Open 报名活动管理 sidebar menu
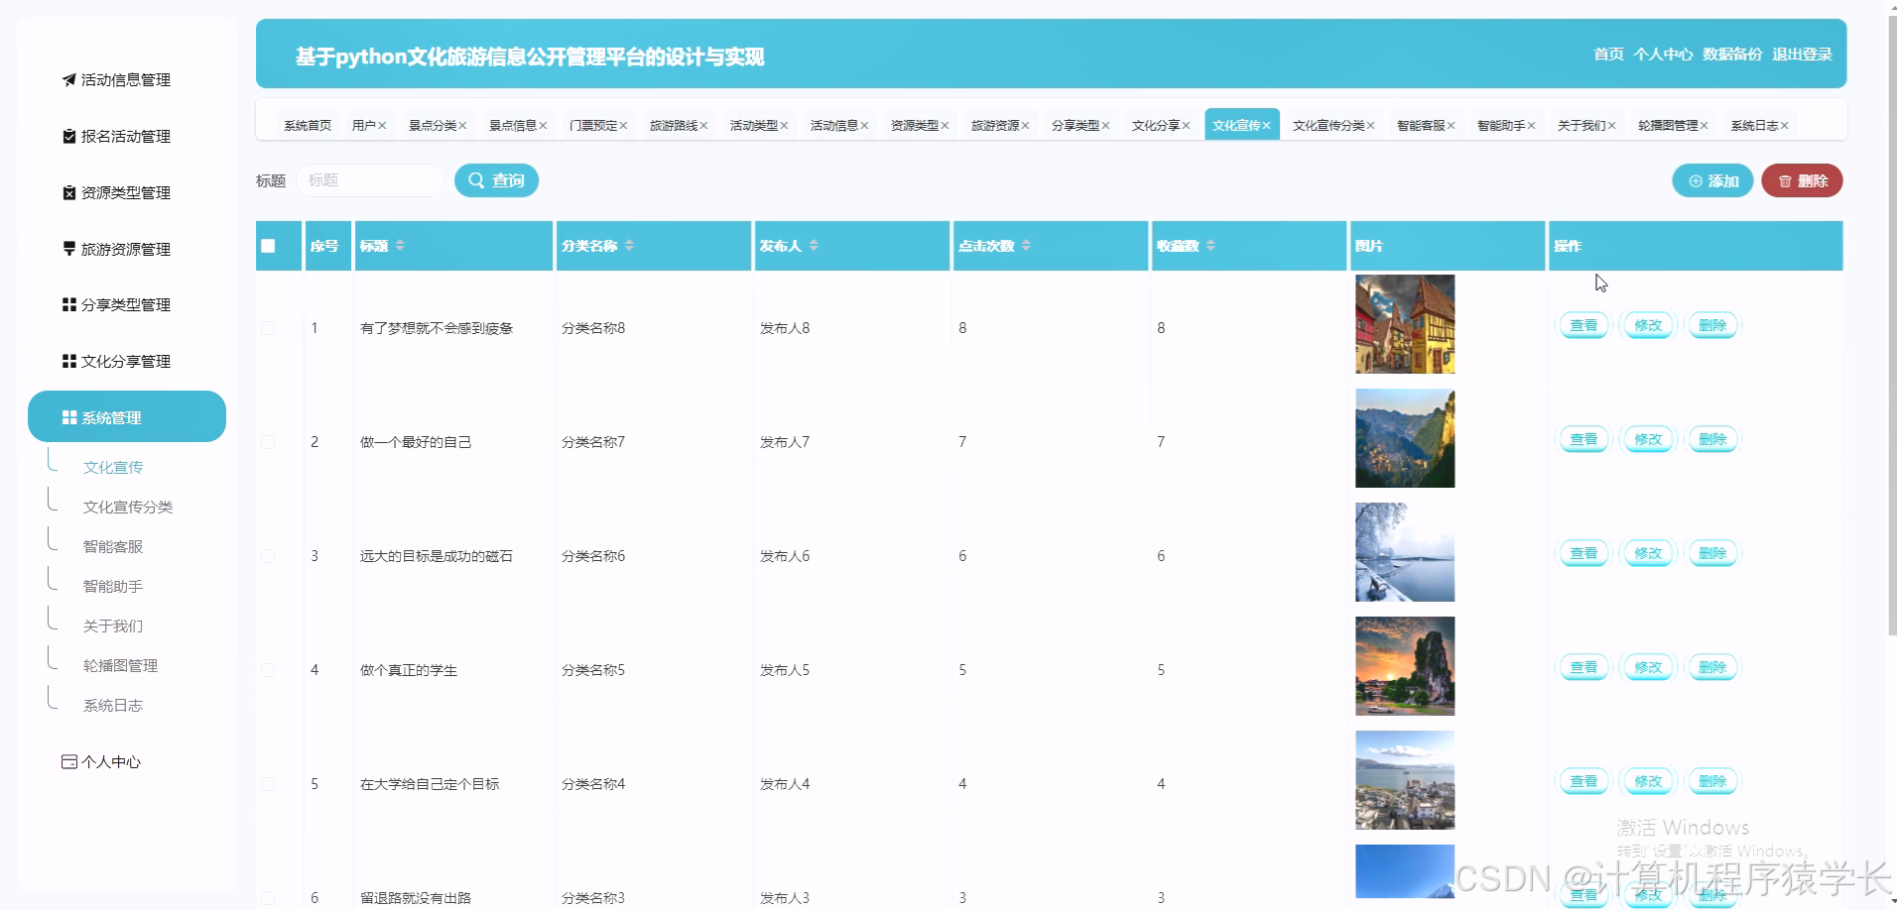Viewport: 1897px width, 910px height. tap(116, 136)
